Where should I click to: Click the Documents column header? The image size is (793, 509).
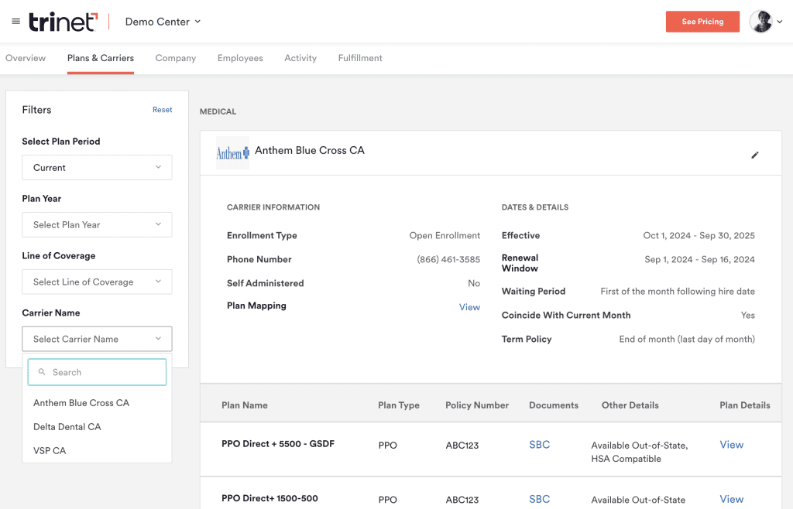click(x=553, y=405)
